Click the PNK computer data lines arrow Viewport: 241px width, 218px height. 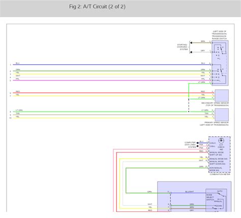click(x=197, y=146)
